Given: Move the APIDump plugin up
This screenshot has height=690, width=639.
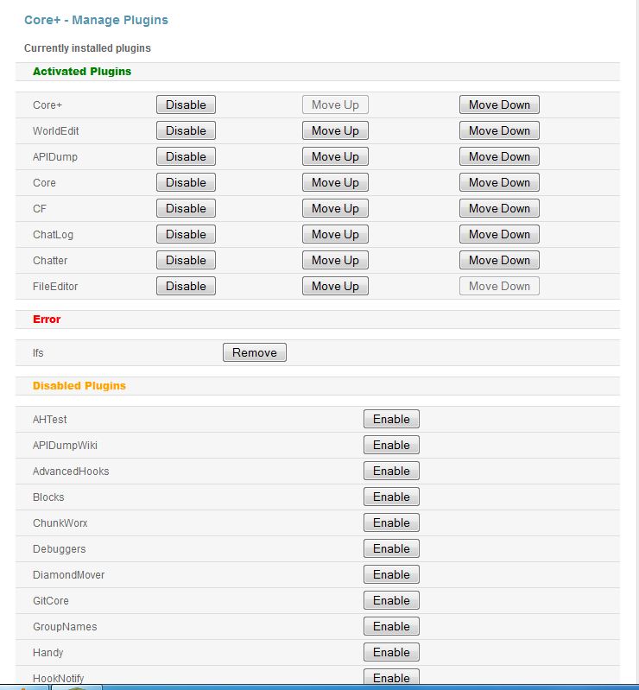Looking at the screenshot, I should [335, 156].
